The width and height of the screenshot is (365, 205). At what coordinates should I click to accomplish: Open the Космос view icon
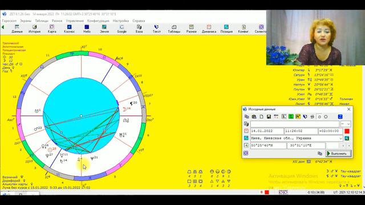tap(69, 29)
